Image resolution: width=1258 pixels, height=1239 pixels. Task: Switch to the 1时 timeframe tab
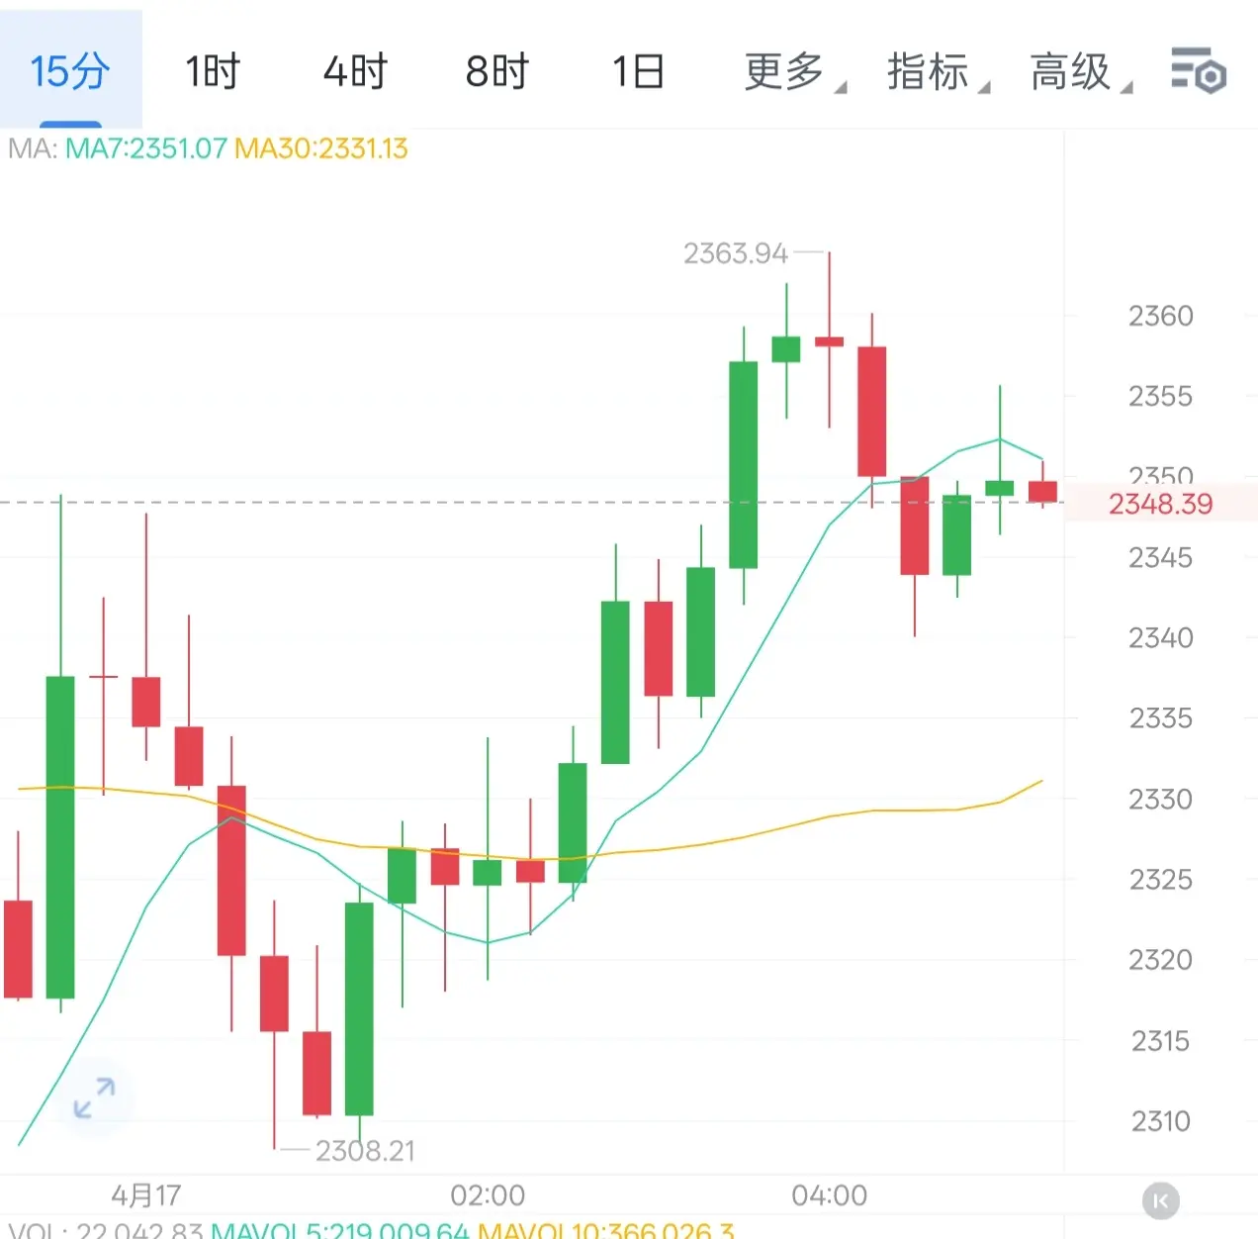(x=213, y=71)
